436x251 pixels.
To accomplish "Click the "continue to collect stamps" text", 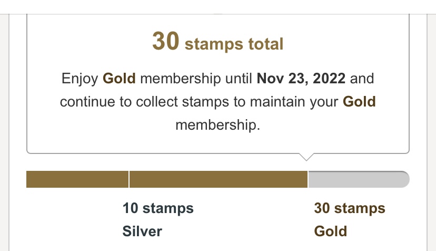I will coord(142,101).
